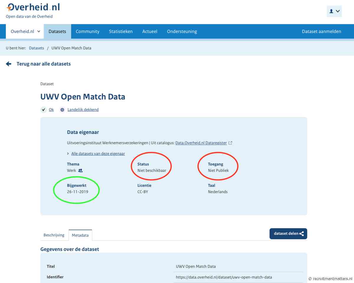The image size is (354, 283).
Task: Click the back arrow icon
Action: coord(9,64)
